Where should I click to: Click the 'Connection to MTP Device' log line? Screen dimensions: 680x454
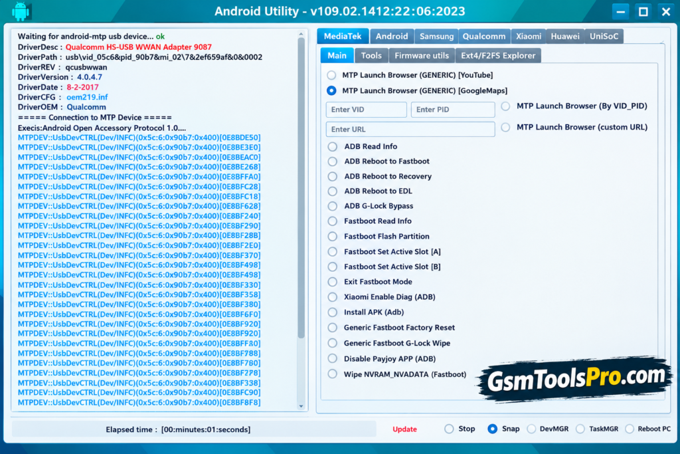pos(94,118)
